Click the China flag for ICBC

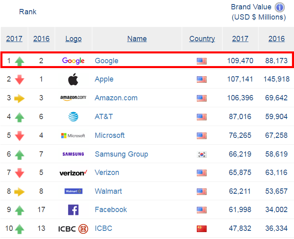[x=202, y=228]
